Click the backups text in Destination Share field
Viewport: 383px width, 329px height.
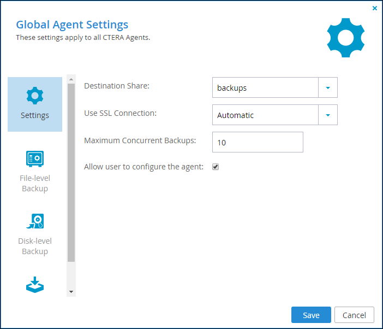tap(232, 88)
